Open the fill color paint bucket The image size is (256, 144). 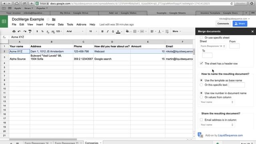(127, 31)
